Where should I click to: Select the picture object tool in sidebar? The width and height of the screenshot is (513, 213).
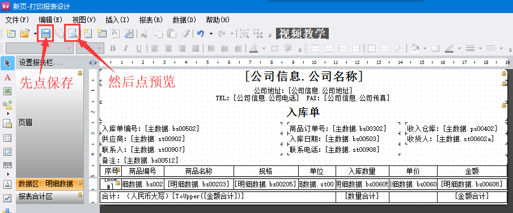coord(7,91)
